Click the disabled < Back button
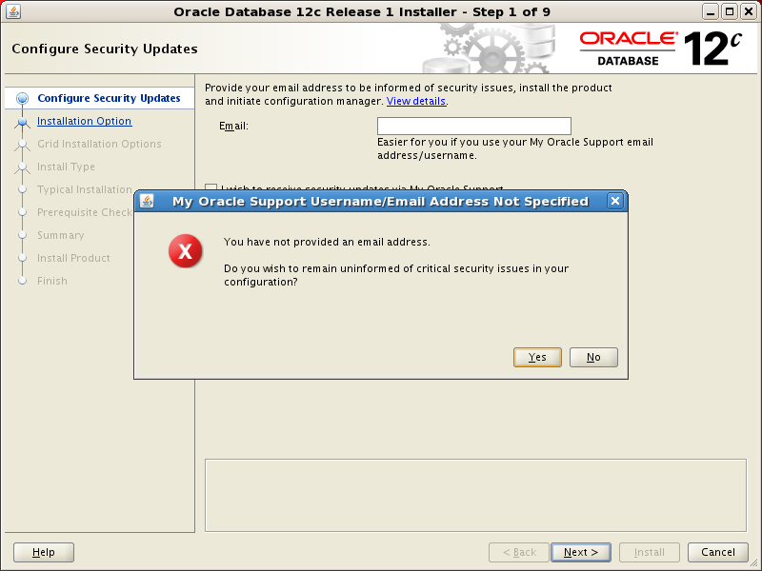Viewport: 762px width, 571px height. click(x=519, y=552)
